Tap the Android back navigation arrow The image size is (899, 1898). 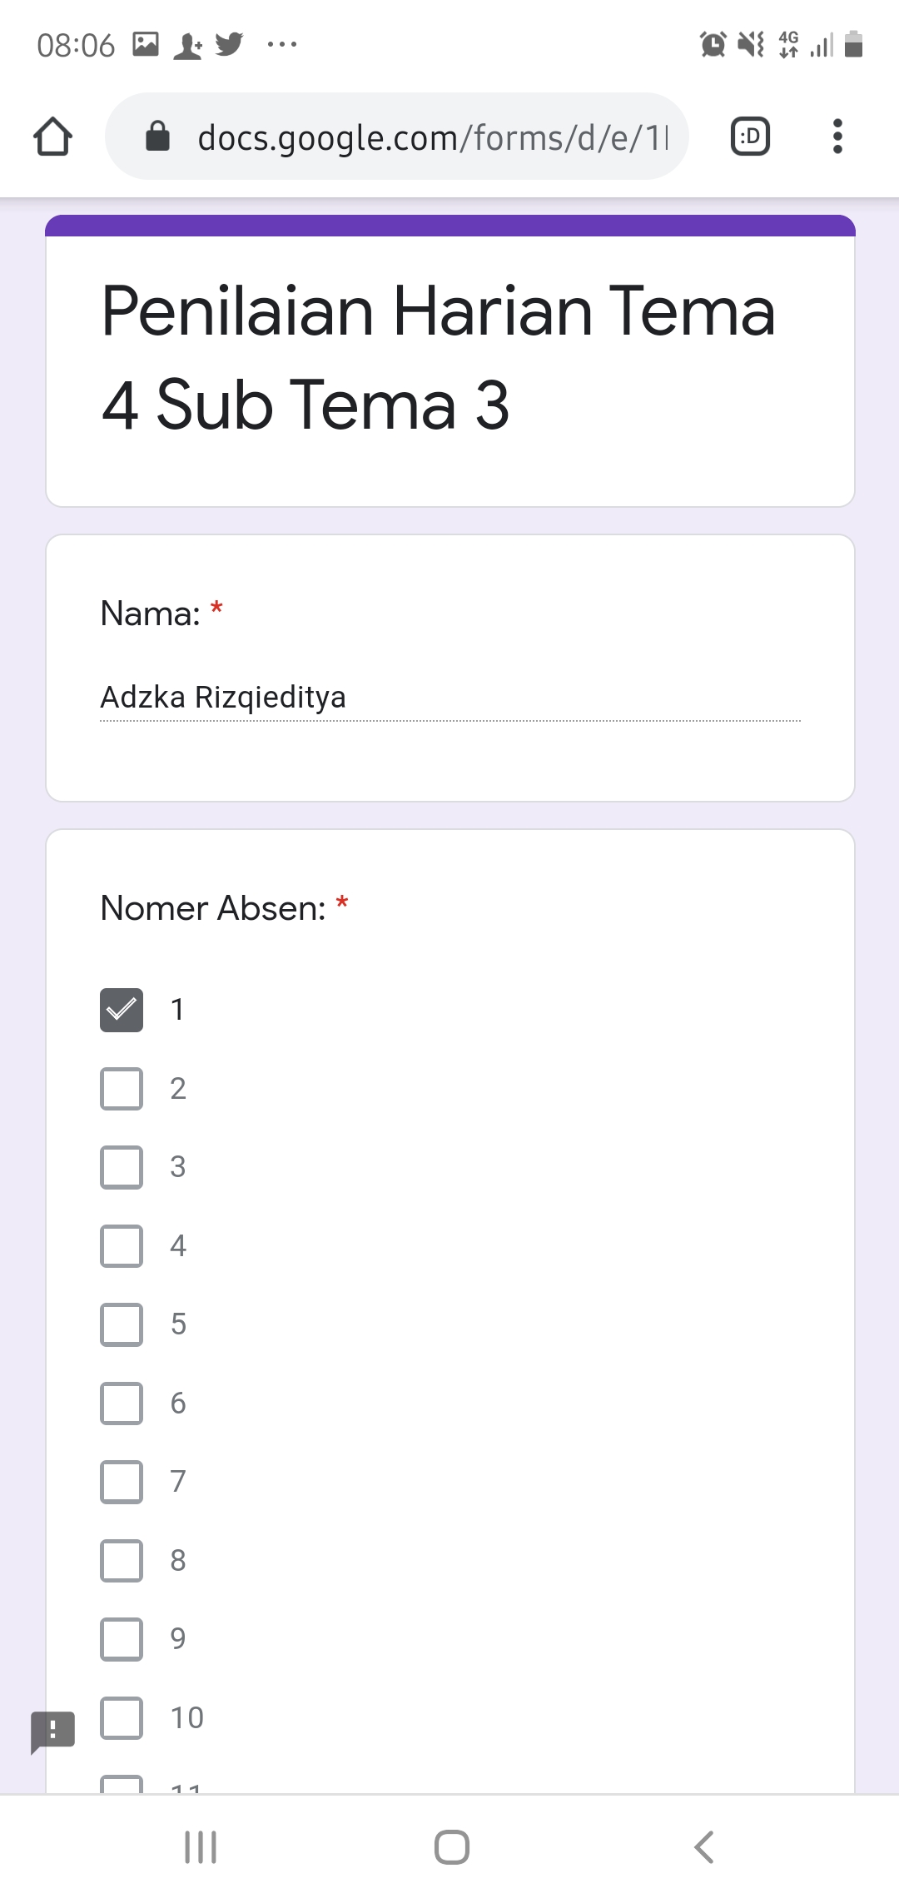704,1847
